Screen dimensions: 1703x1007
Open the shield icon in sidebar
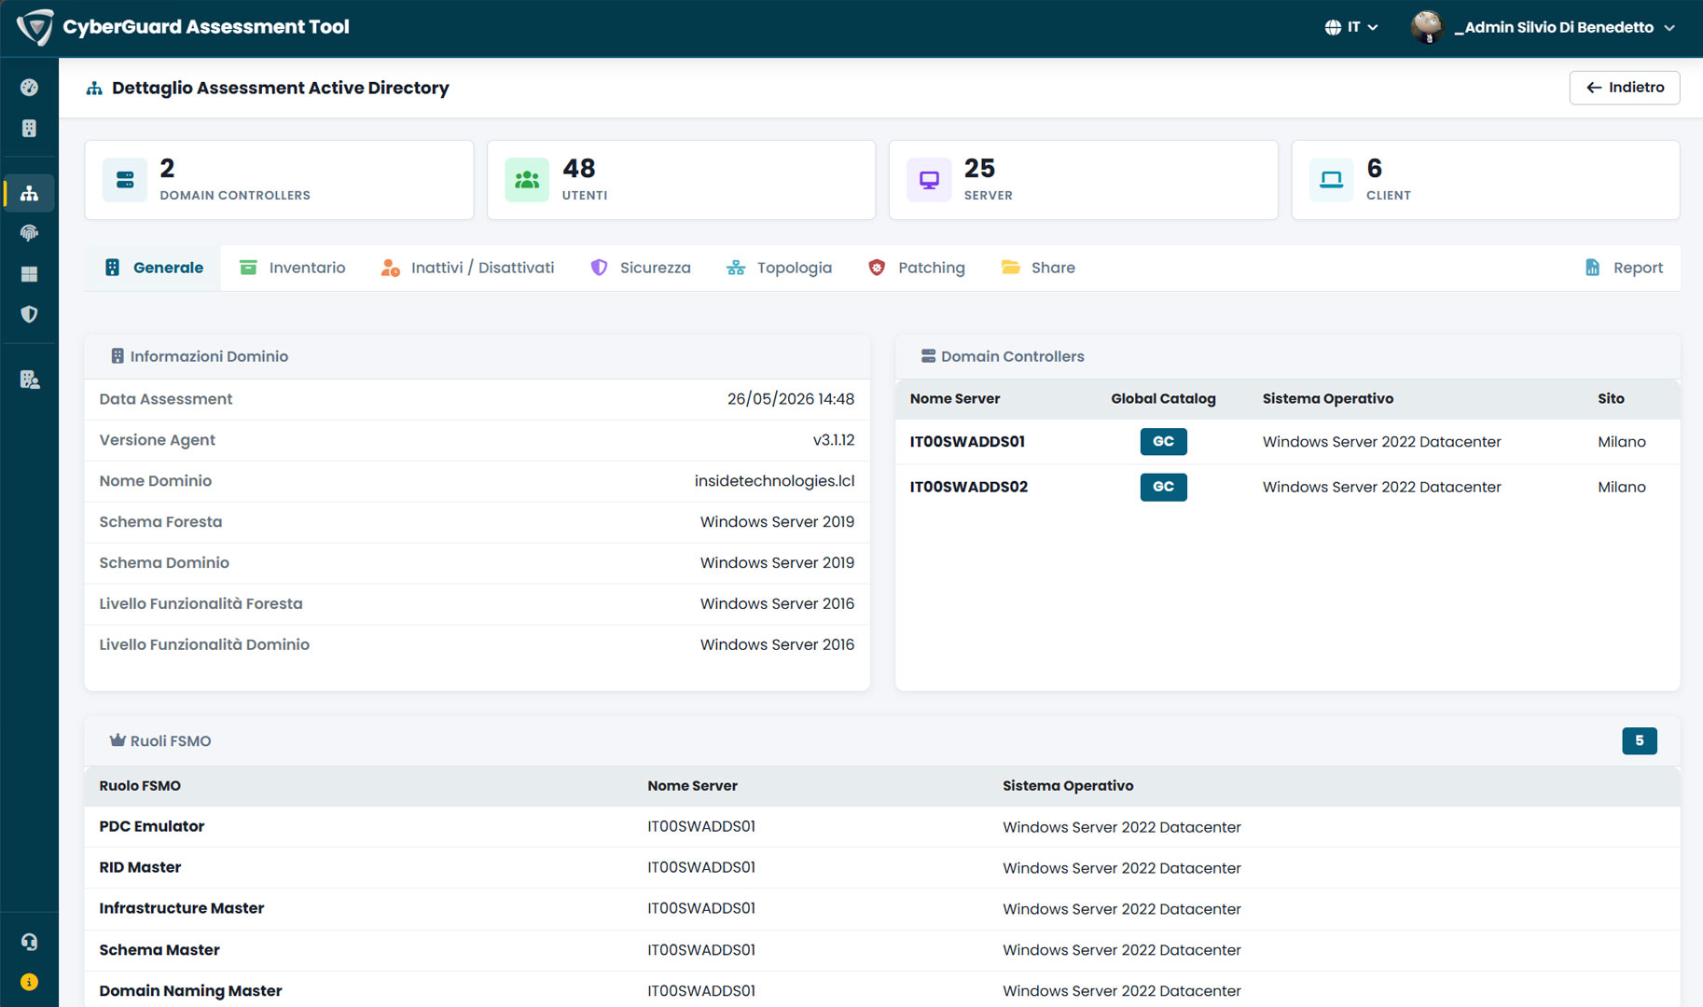(x=29, y=314)
